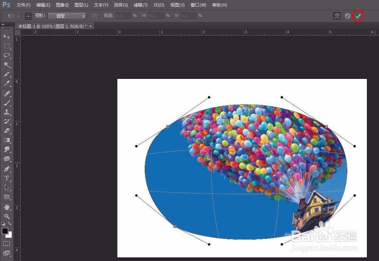Select the History Brush tool
Image resolution: width=379 pixels, height=261 pixels.
click(6, 121)
